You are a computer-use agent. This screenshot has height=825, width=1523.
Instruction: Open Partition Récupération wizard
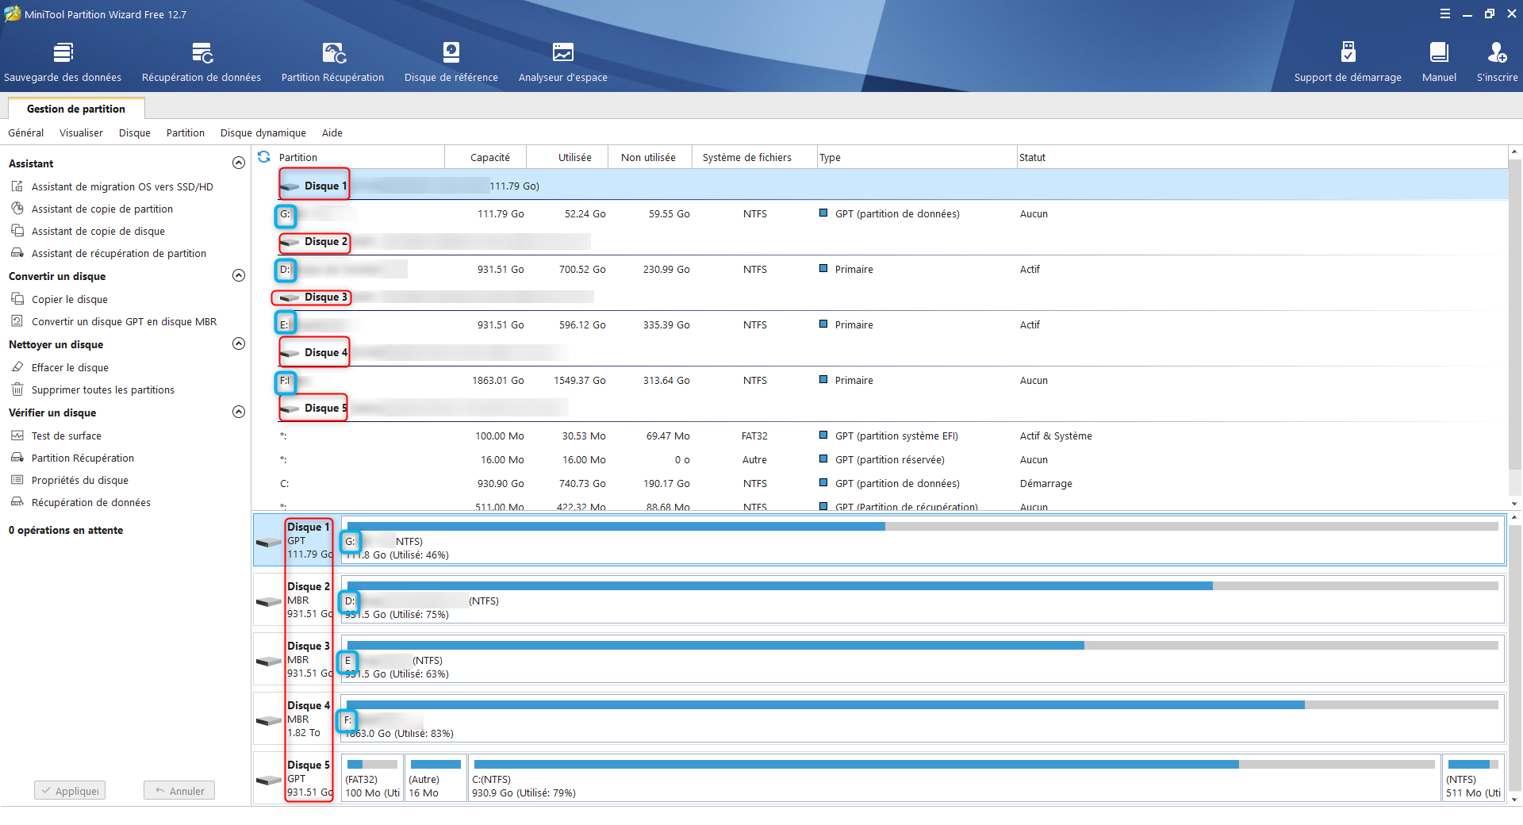pyautogui.click(x=332, y=62)
